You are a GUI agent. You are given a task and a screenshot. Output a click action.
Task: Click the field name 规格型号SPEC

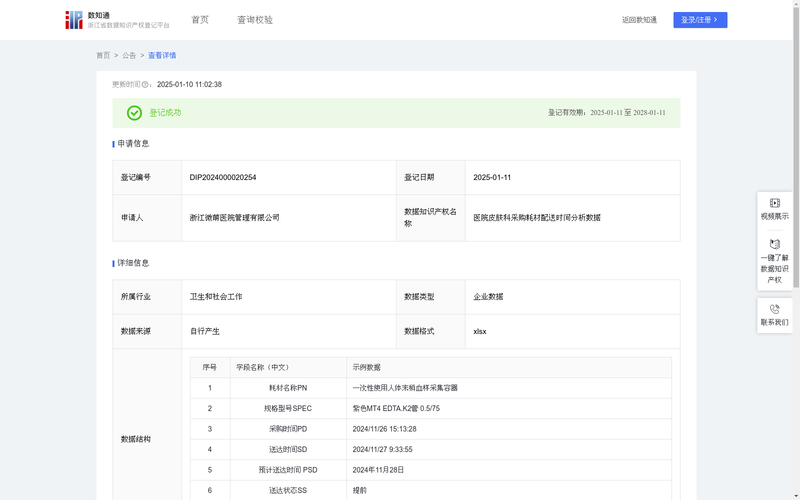[x=288, y=408]
